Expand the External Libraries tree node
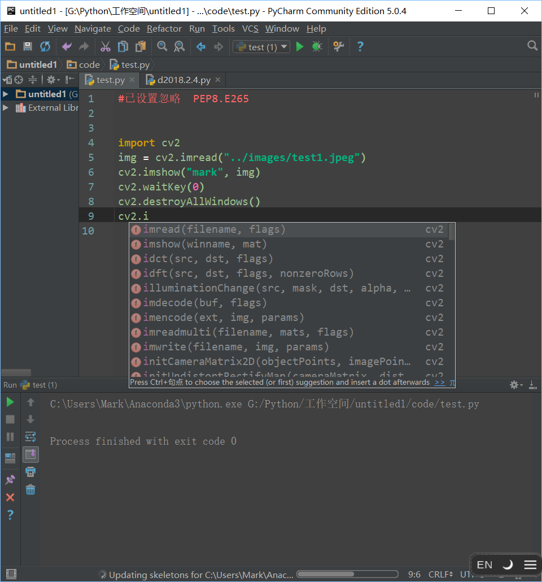Image resolution: width=542 pixels, height=582 pixels. click(x=6, y=108)
